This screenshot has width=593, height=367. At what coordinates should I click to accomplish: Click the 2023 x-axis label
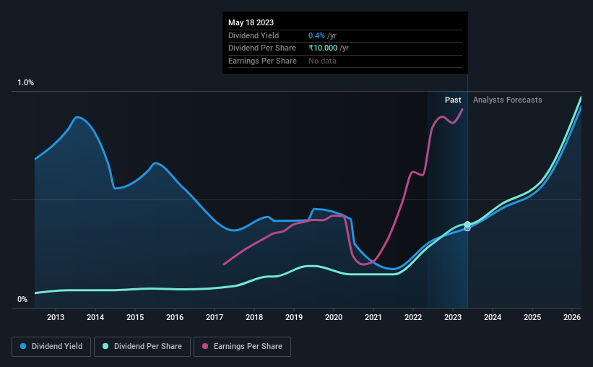(453, 317)
